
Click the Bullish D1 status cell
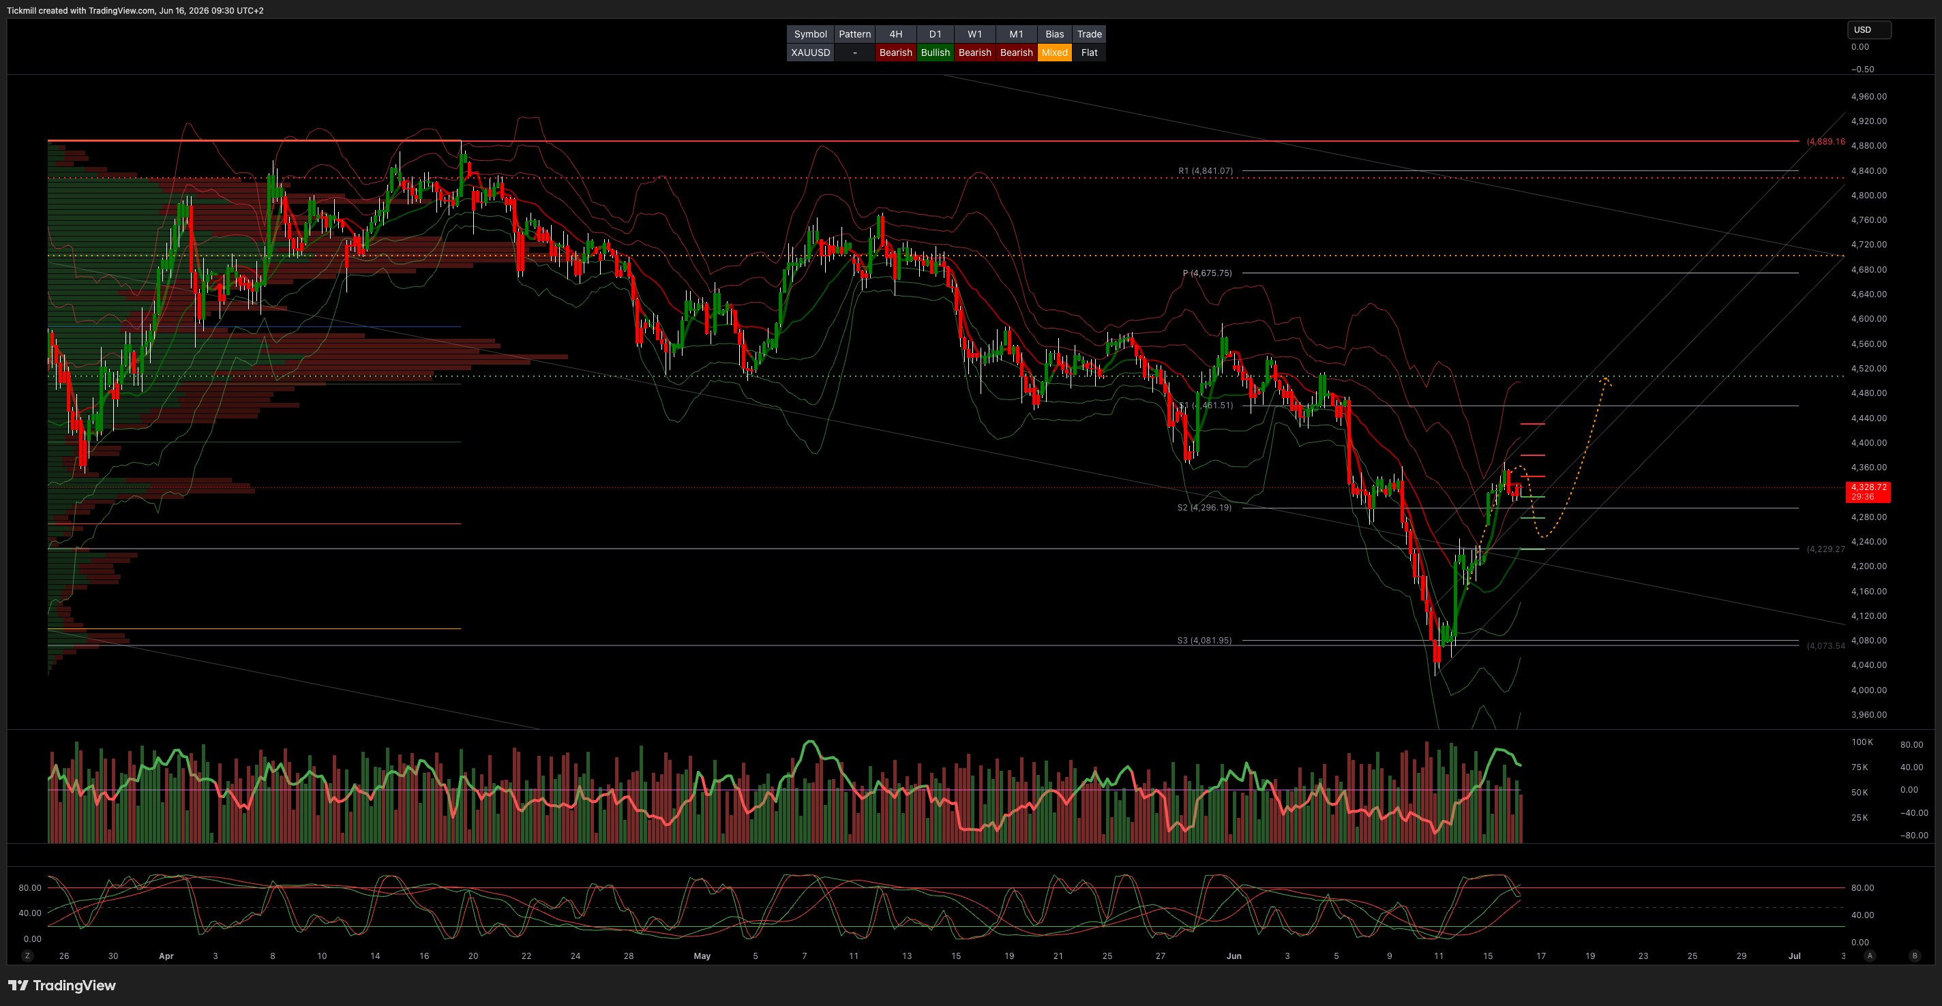tap(935, 52)
